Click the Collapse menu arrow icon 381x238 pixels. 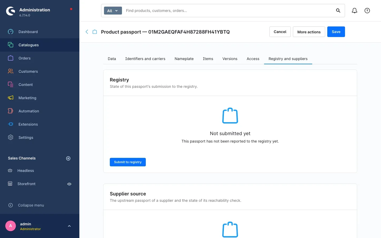[11, 205]
